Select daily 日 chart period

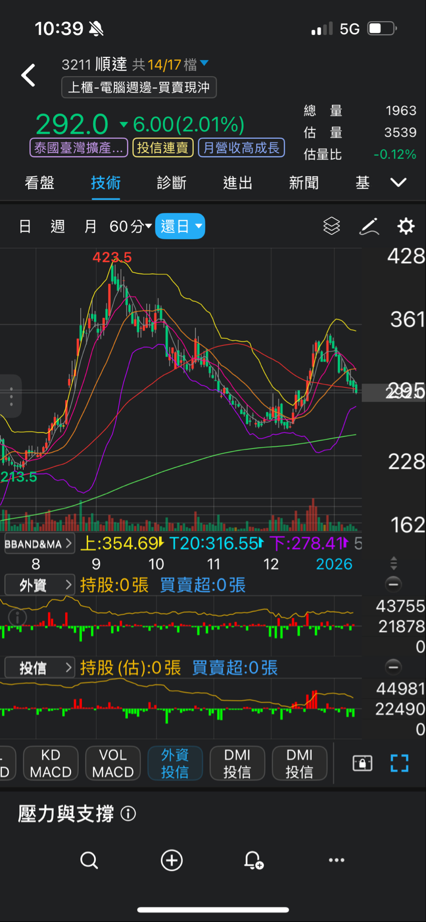25,226
